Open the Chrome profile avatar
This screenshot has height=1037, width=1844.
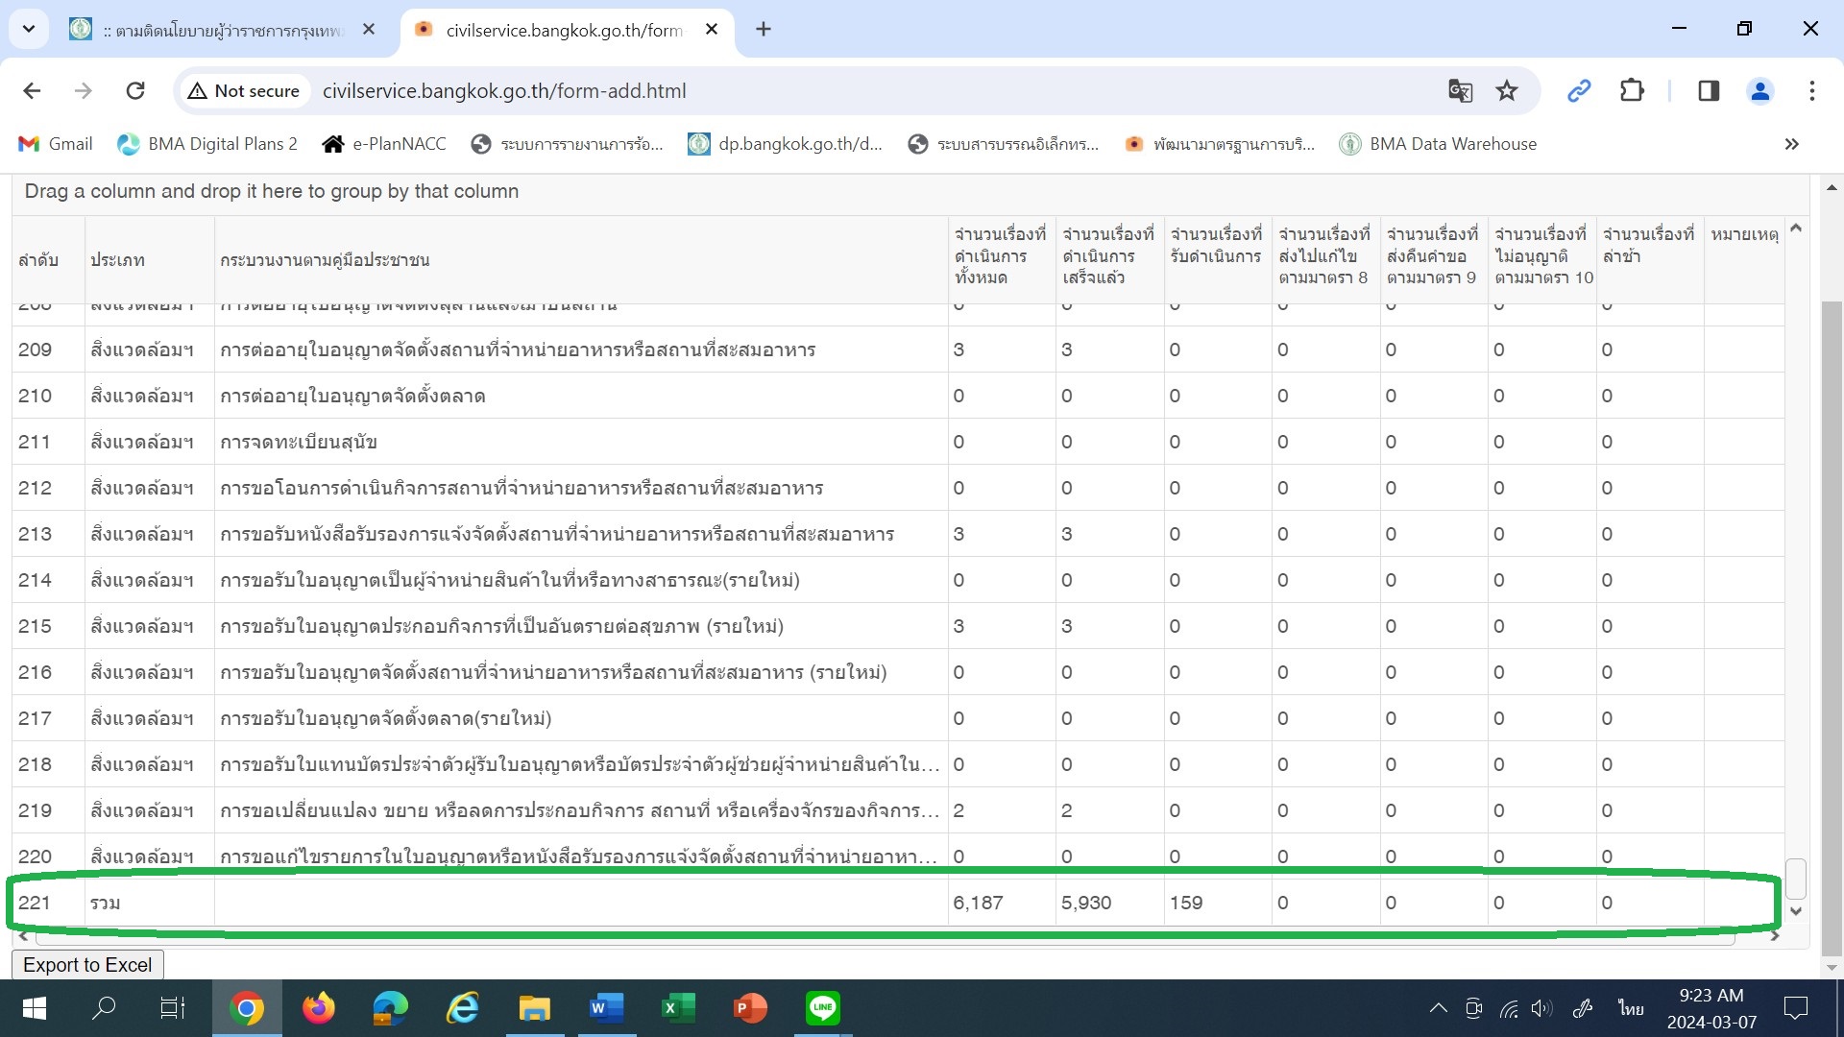(x=1759, y=91)
